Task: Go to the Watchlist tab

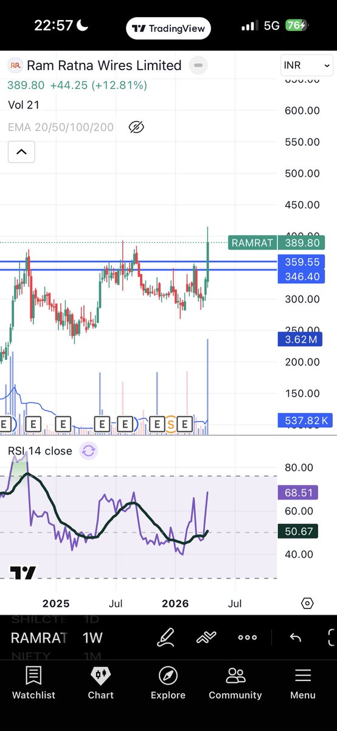Action: click(x=33, y=683)
